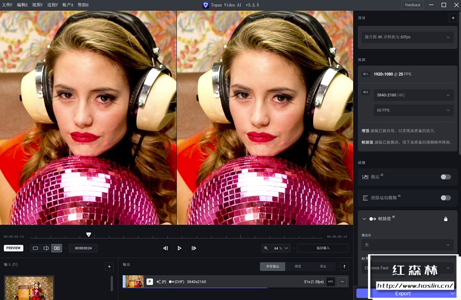Viewport: 461px width, 300px height.
Task: Play the video preview
Action: [180, 248]
